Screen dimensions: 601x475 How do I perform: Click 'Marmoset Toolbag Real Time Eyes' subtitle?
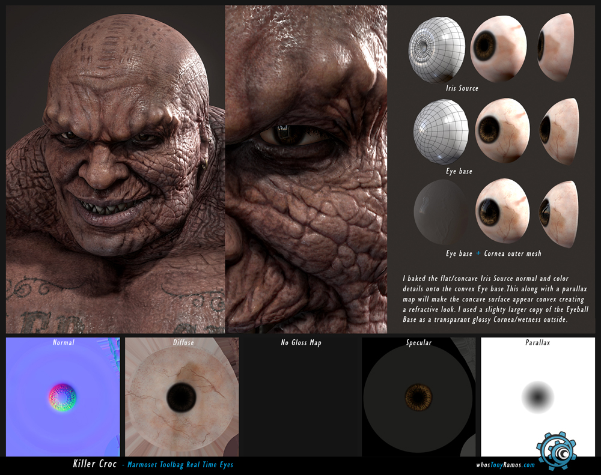(x=180, y=465)
